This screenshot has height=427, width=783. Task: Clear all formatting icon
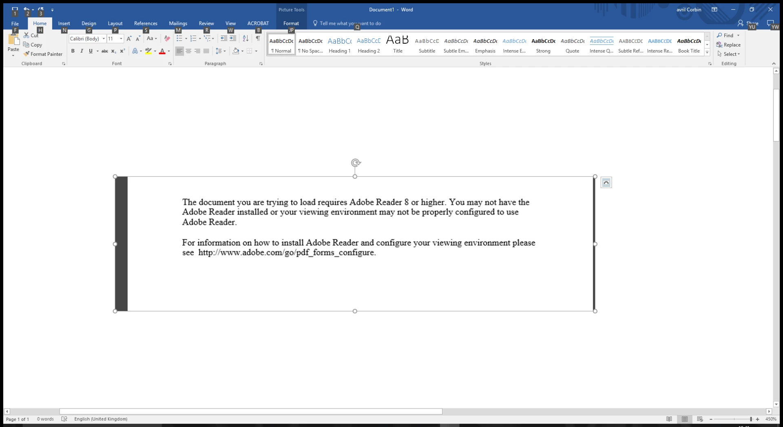167,38
